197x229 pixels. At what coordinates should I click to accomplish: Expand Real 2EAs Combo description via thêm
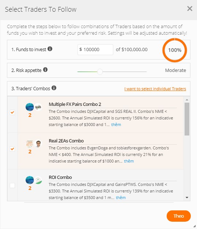coord(129,161)
